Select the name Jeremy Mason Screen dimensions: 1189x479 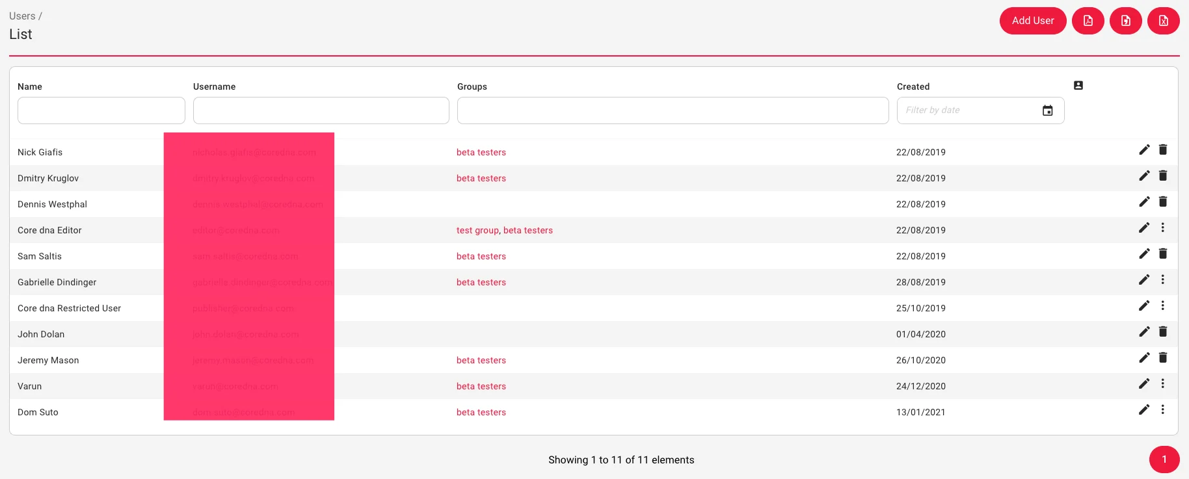tap(48, 360)
